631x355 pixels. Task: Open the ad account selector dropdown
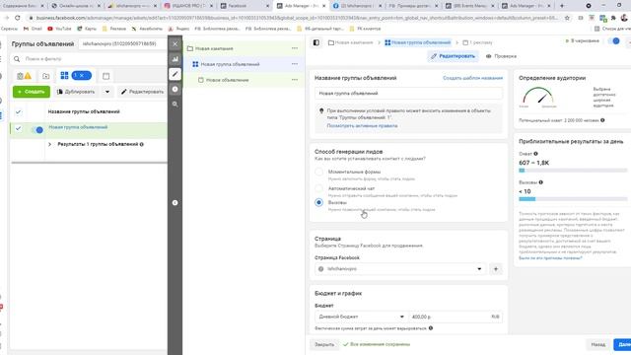click(122, 43)
